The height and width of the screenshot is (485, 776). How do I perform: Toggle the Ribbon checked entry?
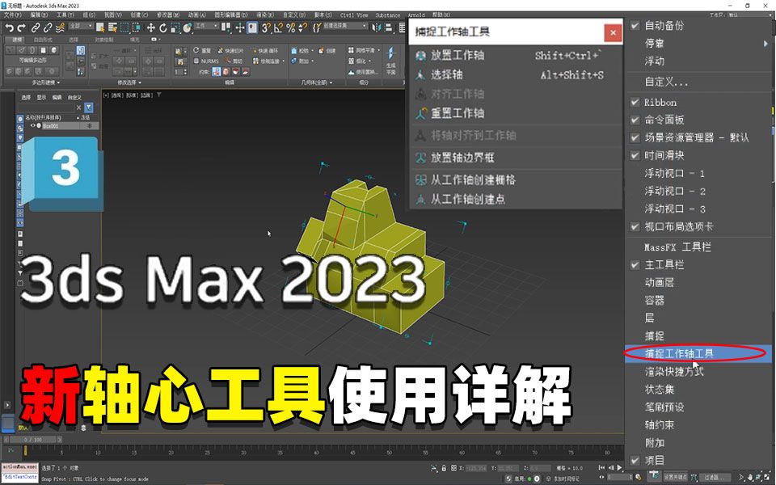(x=635, y=102)
